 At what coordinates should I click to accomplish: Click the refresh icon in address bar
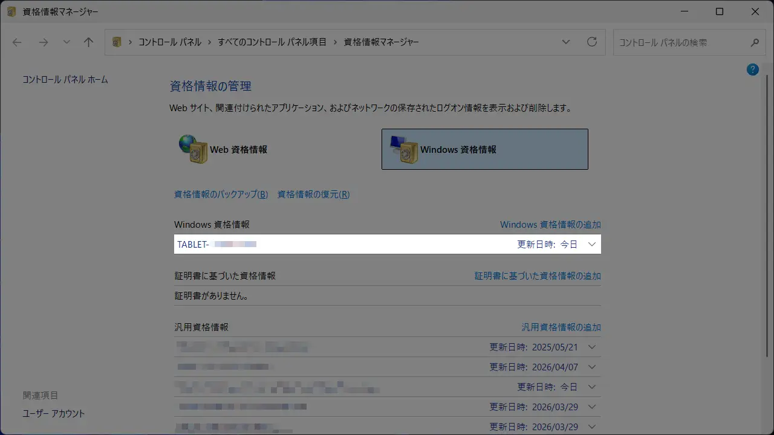pyautogui.click(x=592, y=42)
